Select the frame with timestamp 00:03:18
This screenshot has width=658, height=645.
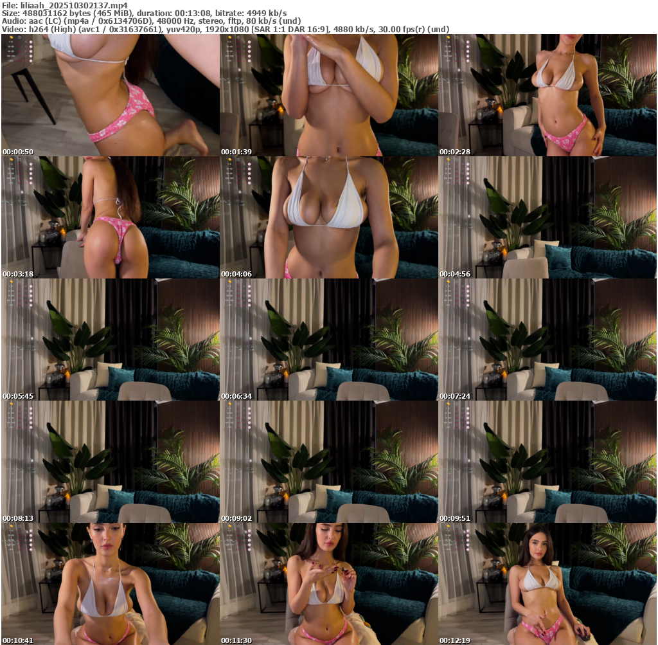pos(111,217)
